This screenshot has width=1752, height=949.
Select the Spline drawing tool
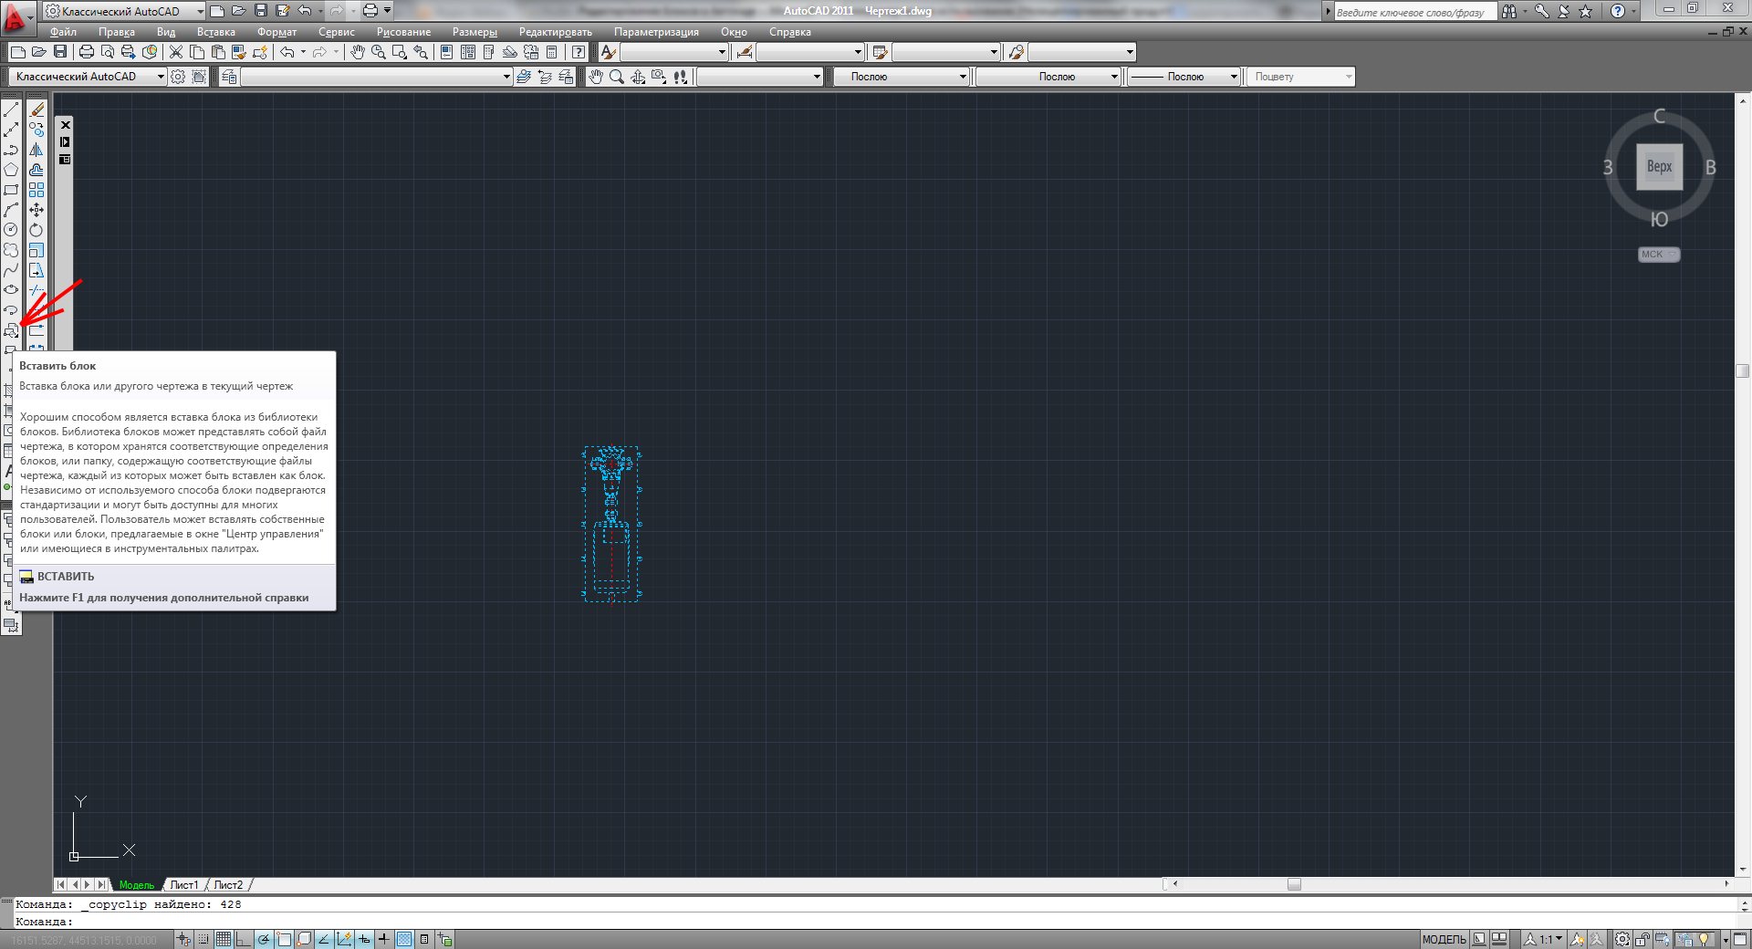click(11, 270)
